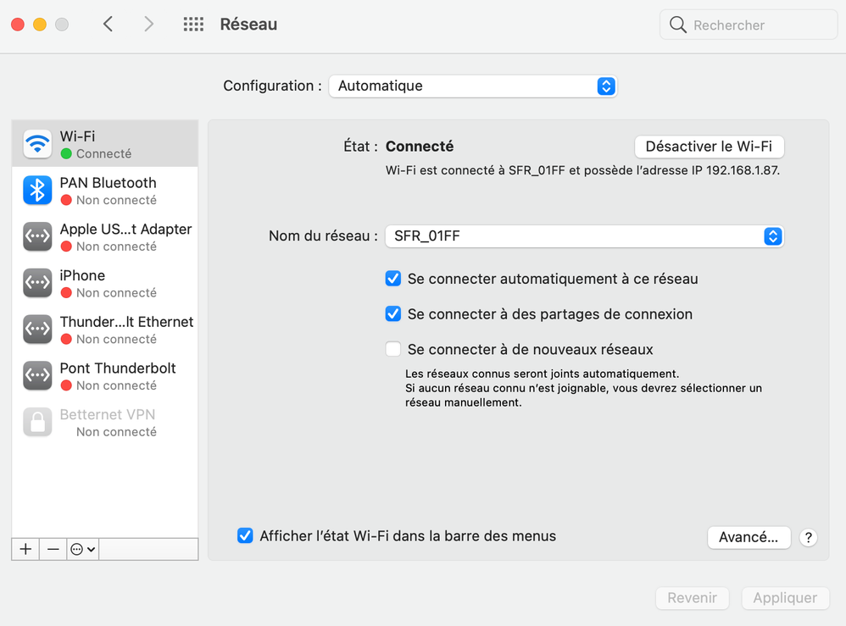Image resolution: width=846 pixels, height=626 pixels.
Task: Select the Thunderbolt Ethernet service icon
Action: tap(37, 330)
